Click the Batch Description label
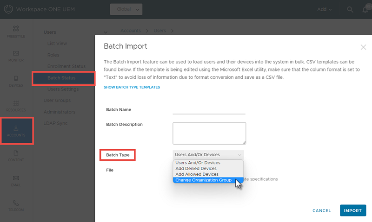 124,125
